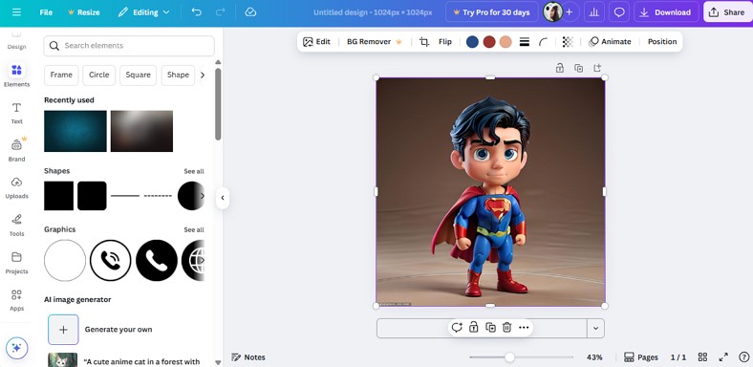Open the Canva AI sparkle button
Screen dimensions: 753x367
17,348
